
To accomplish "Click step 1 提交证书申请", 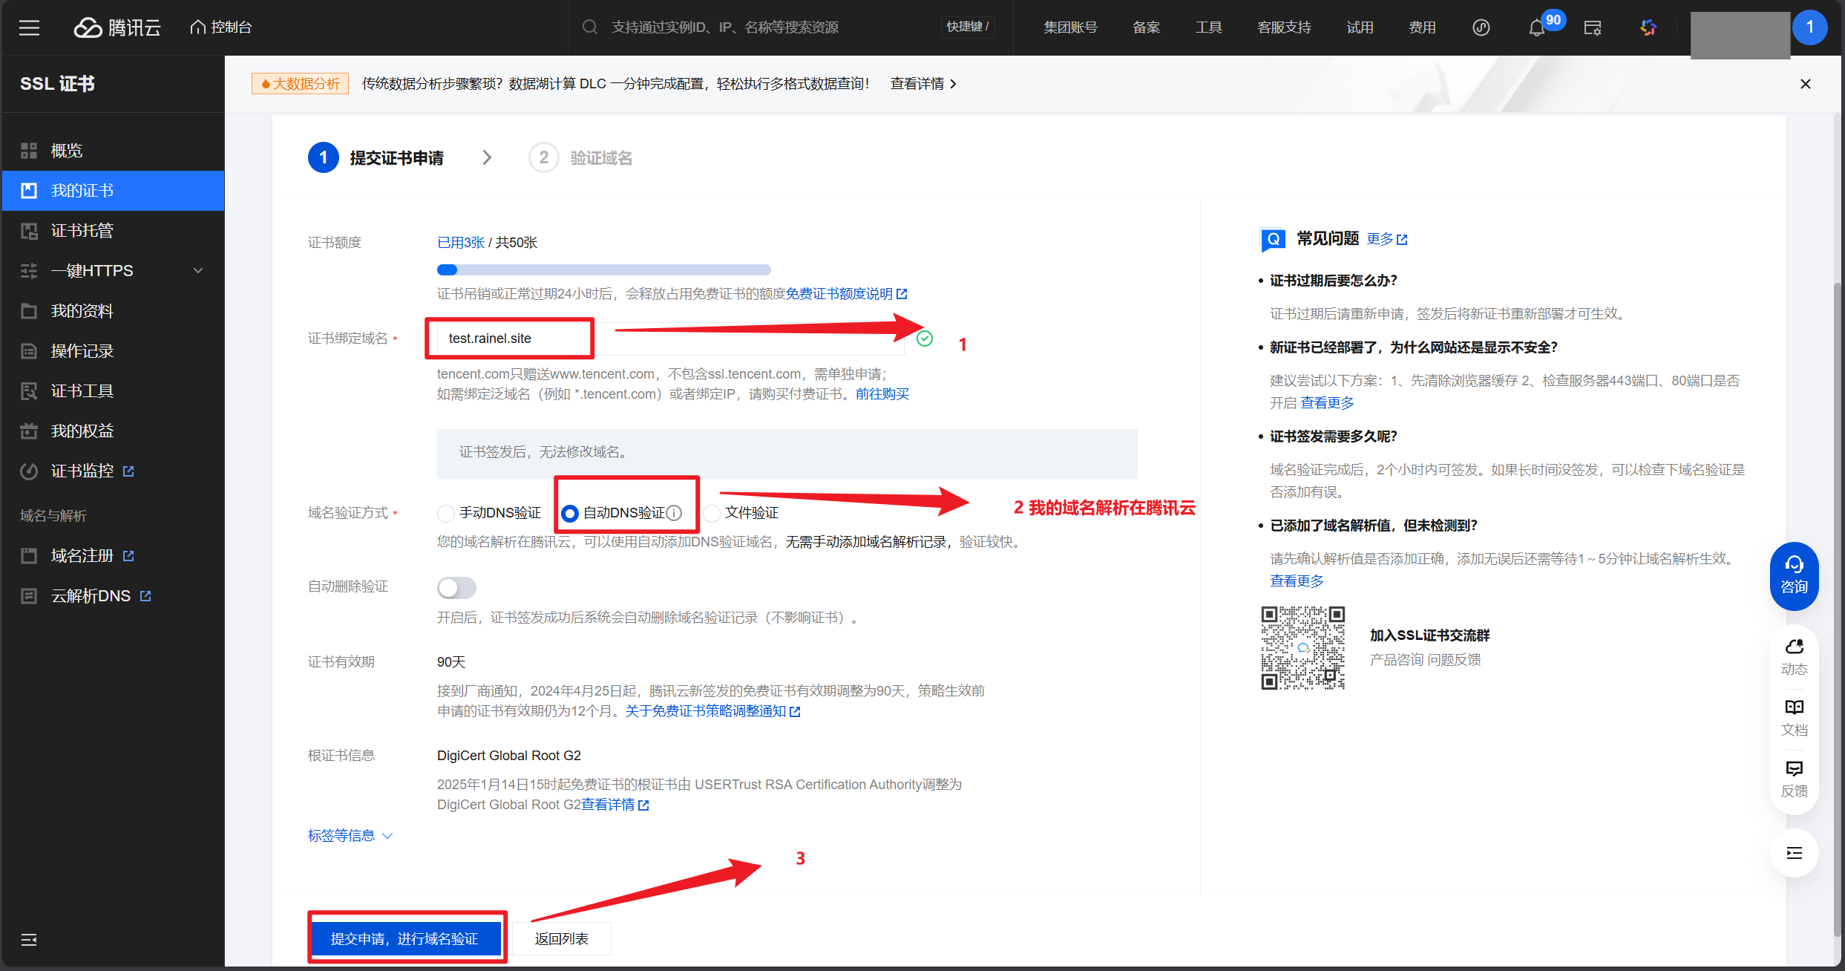I will pyautogui.click(x=376, y=158).
